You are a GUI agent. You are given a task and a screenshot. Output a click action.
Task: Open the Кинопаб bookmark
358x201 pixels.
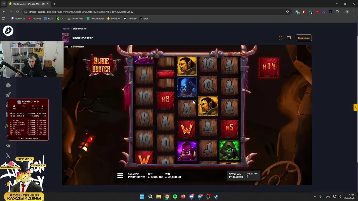[x=130, y=19]
